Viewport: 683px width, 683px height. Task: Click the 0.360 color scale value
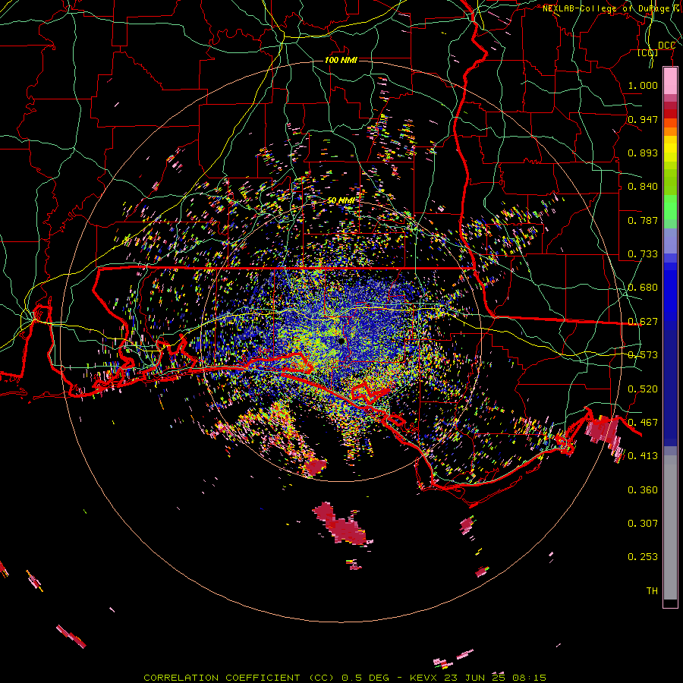[x=643, y=490]
